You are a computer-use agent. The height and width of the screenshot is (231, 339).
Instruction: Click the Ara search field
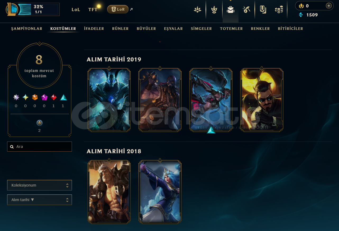39,147
